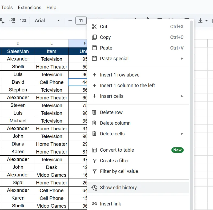Viewport: 213px width, 210px height.
Task: Click funnel icon beside Create a filter
Action: click(x=94, y=161)
